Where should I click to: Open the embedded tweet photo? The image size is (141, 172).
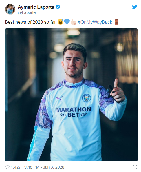[71, 95]
